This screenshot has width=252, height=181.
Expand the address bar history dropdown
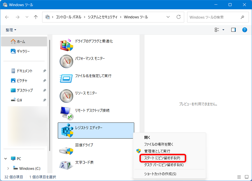click(168, 17)
